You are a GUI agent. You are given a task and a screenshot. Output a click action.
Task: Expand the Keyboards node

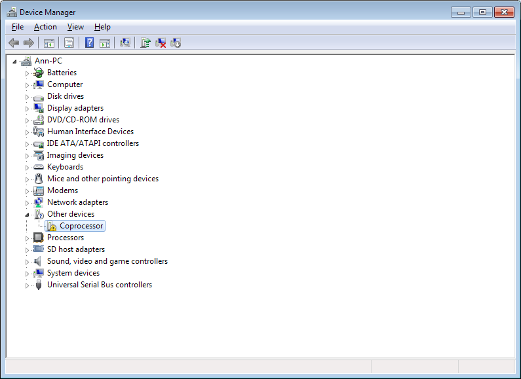coord(28,168)
